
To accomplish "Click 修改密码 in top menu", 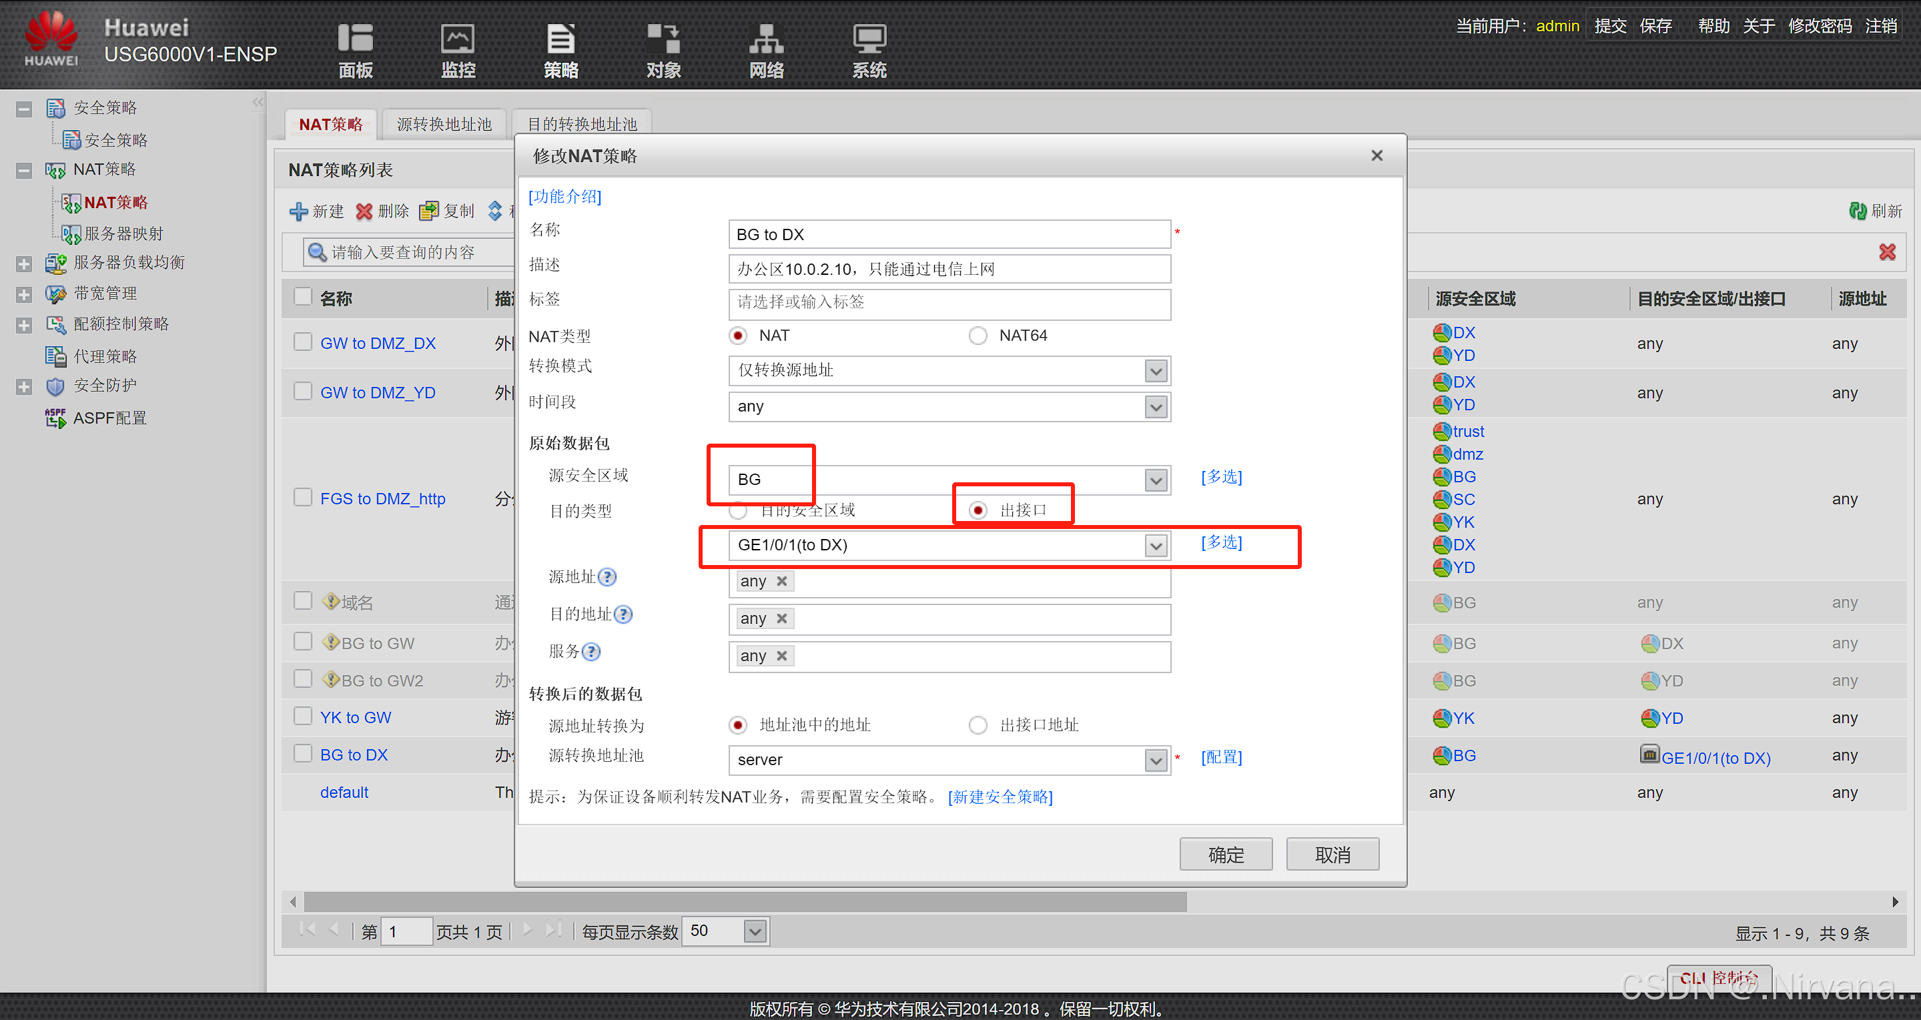I will point(1820,26).
